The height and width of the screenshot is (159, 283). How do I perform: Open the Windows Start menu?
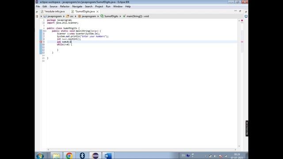(40, 156)
